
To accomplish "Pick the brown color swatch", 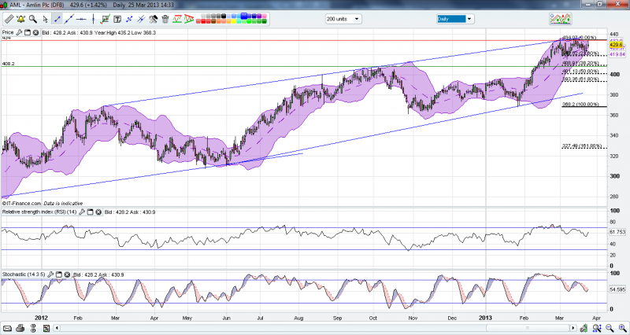I will click(x=213, y=21).
